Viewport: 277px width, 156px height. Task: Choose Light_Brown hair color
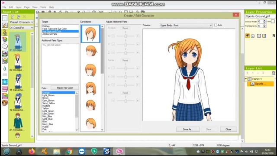[x=48, y=95]
